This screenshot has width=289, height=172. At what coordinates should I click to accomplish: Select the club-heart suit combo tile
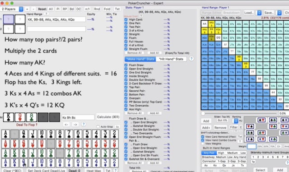click(261, 133)
